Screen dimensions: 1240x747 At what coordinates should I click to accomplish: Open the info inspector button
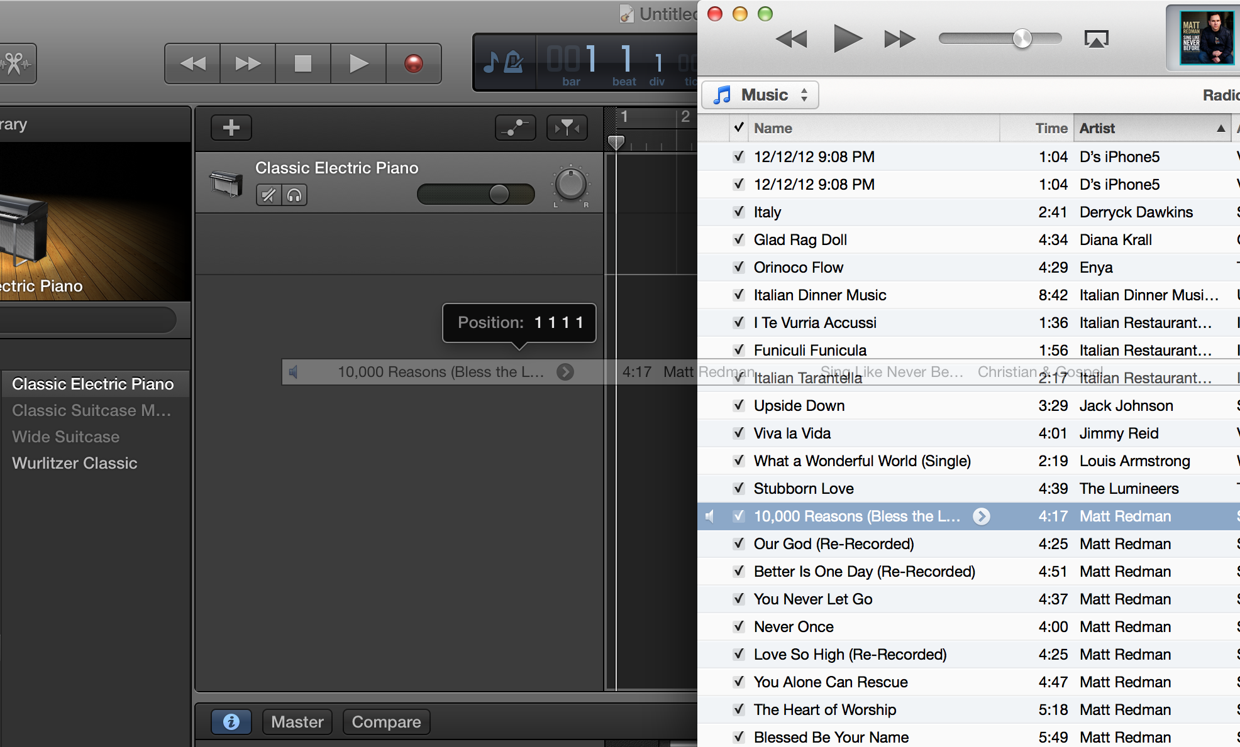pos(231,722)
